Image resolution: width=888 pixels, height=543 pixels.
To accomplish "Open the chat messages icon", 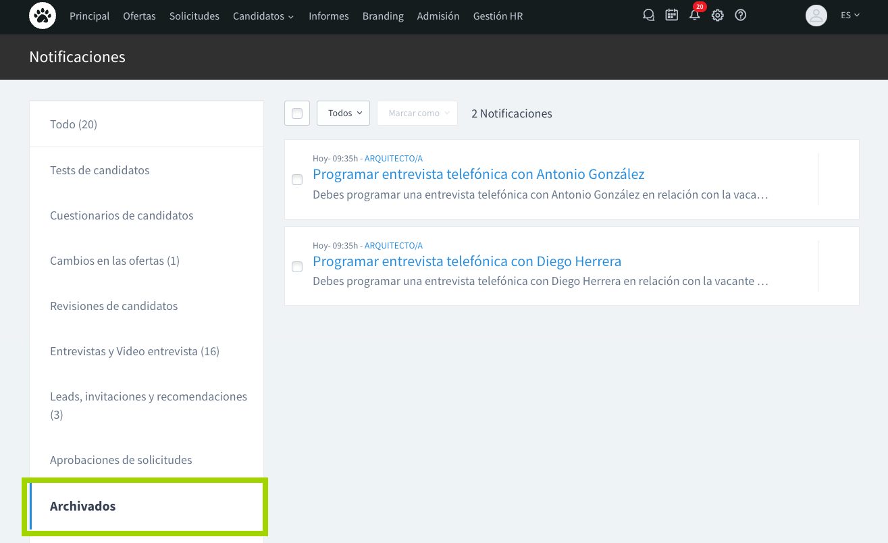I will tap(649, 16).
